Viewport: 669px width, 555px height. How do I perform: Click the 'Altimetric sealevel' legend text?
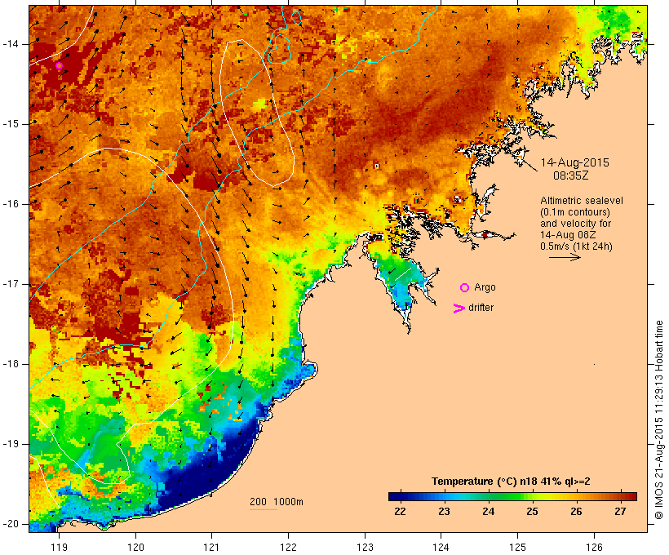click(582, 201)
